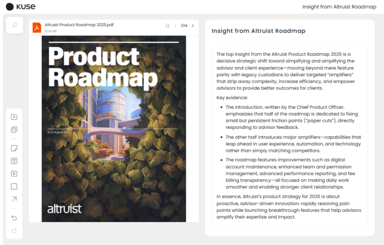384x245 pixels.
Task: Click the Insight from Altruist Roadmap card heading
Action: (258, 31)
